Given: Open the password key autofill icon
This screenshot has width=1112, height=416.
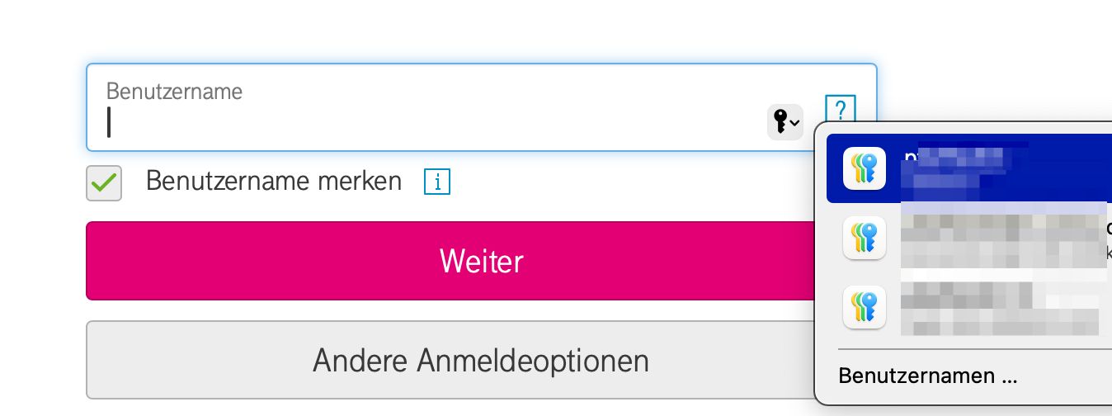Looking at the screenshot, I should [x=780, y=122].
